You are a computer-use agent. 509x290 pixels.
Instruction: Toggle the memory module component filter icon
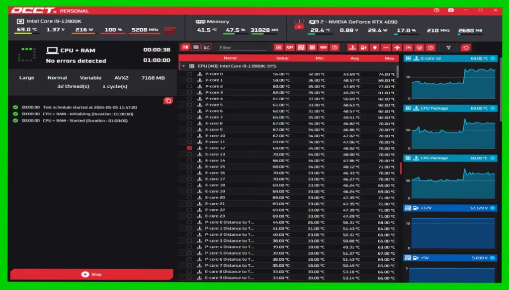323,48
